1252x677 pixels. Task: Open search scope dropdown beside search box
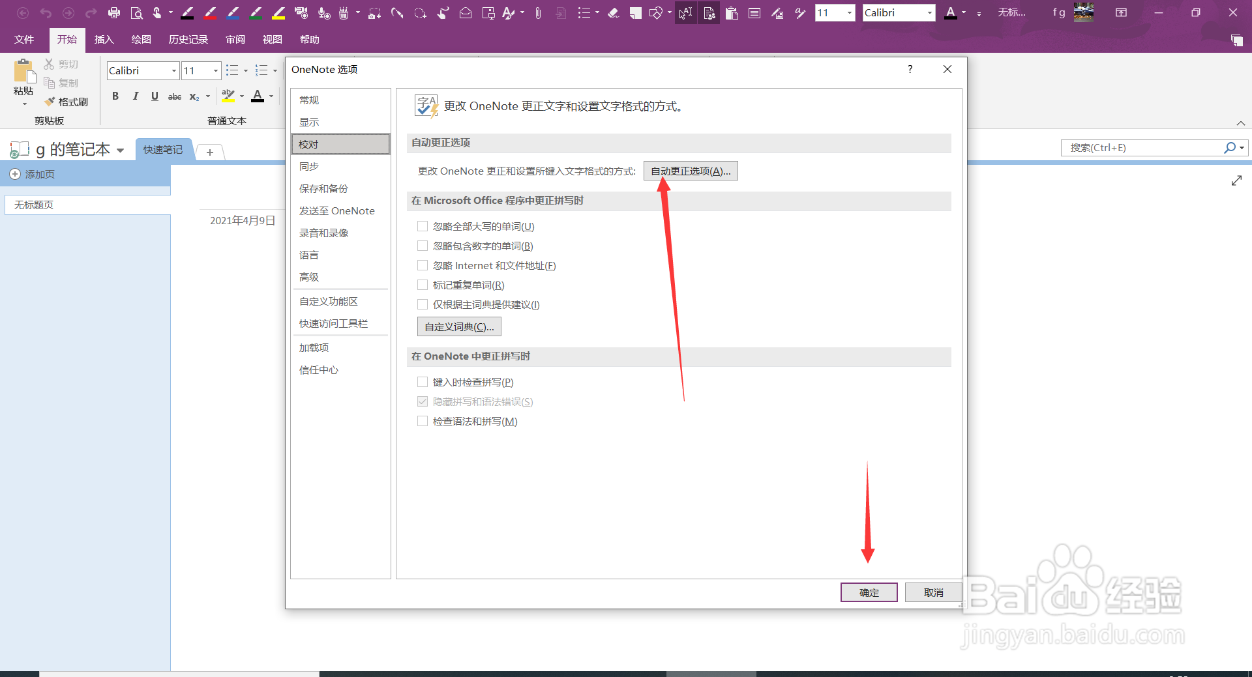[x=1242, y=148]
